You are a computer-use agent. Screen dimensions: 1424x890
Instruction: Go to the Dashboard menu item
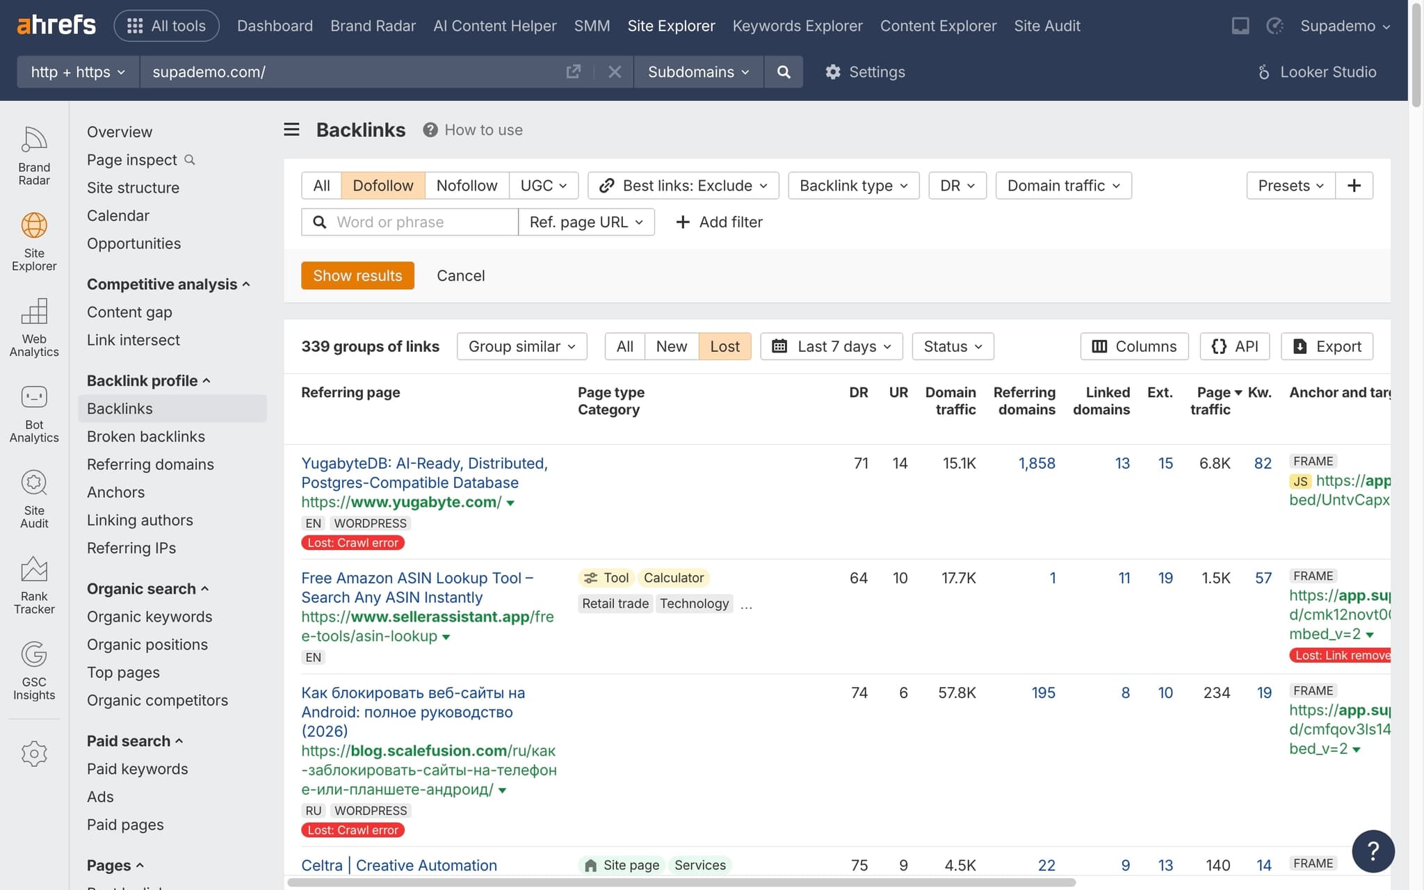tap(274, 26)
